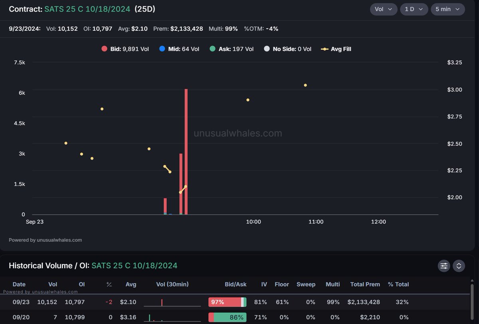Sort table by IV column header

coord(264,284)
